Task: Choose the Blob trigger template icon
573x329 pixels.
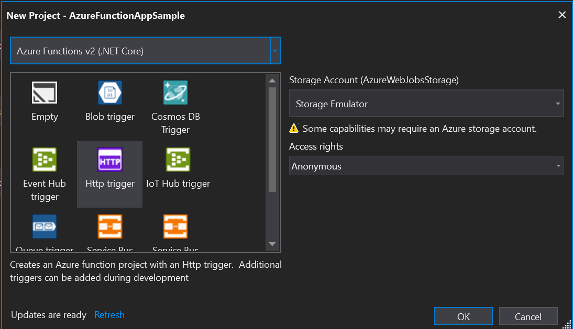Action: pyautogui.click(x=110, y=93)
